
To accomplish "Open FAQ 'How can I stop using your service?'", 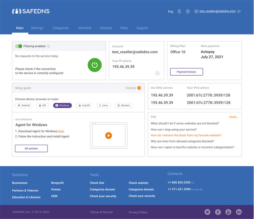I will coord(174,129).
